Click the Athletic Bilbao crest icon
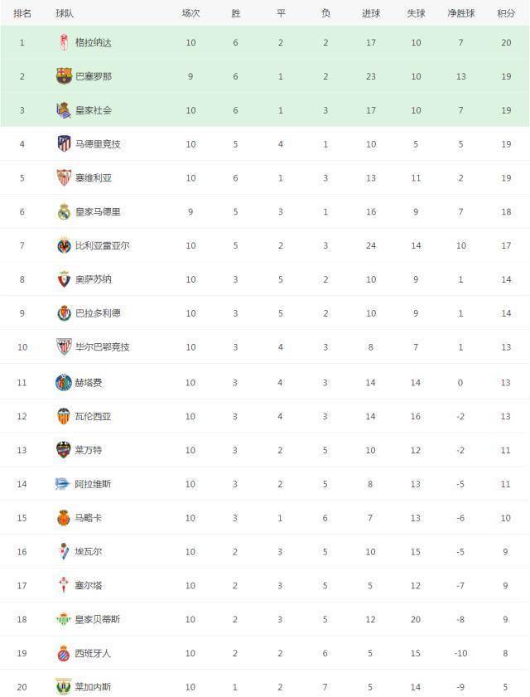Screen dimensions: 530x697 coord(64,346)
